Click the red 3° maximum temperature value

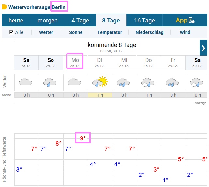[156, 169]
